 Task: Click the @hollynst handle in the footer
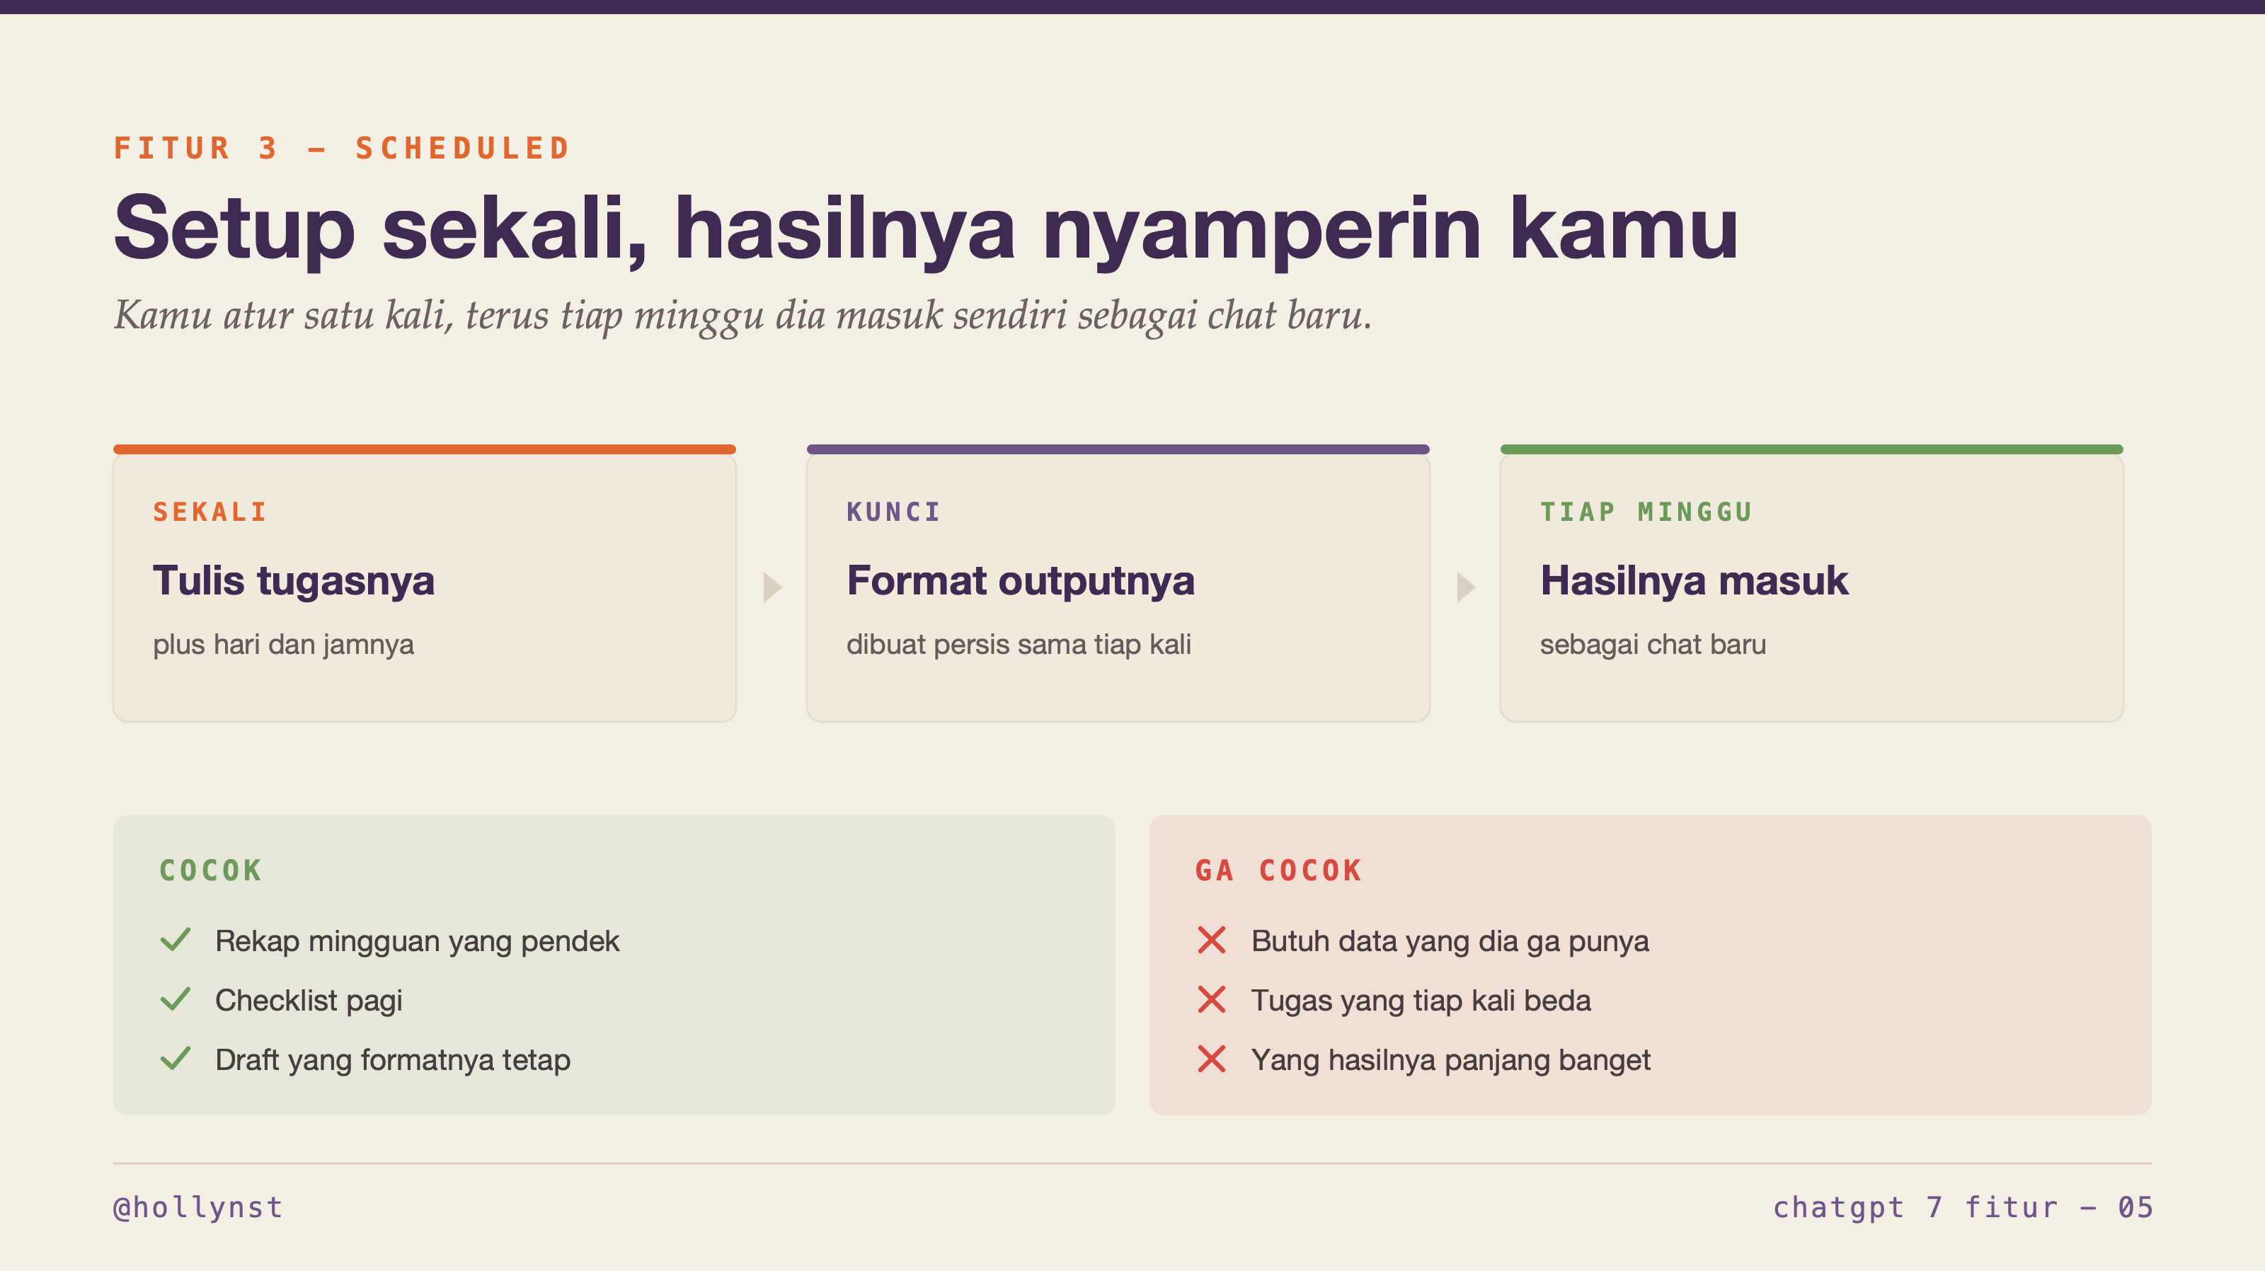[x=198, y=1208]
